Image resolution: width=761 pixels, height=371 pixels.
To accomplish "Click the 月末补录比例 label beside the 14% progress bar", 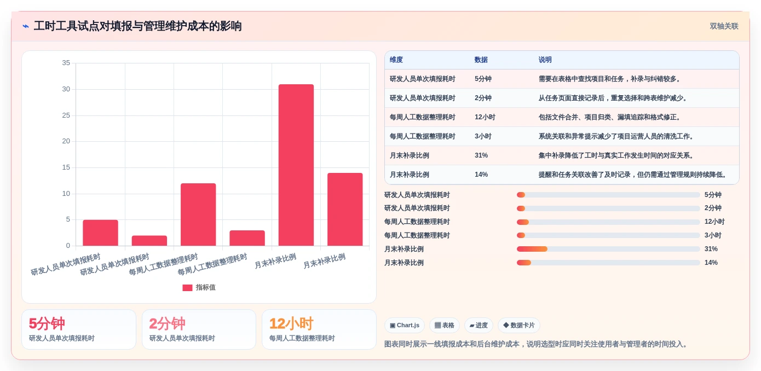I will (x=404, y=263).
